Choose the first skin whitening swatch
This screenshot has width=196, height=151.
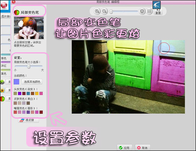(x=15, y=103)
